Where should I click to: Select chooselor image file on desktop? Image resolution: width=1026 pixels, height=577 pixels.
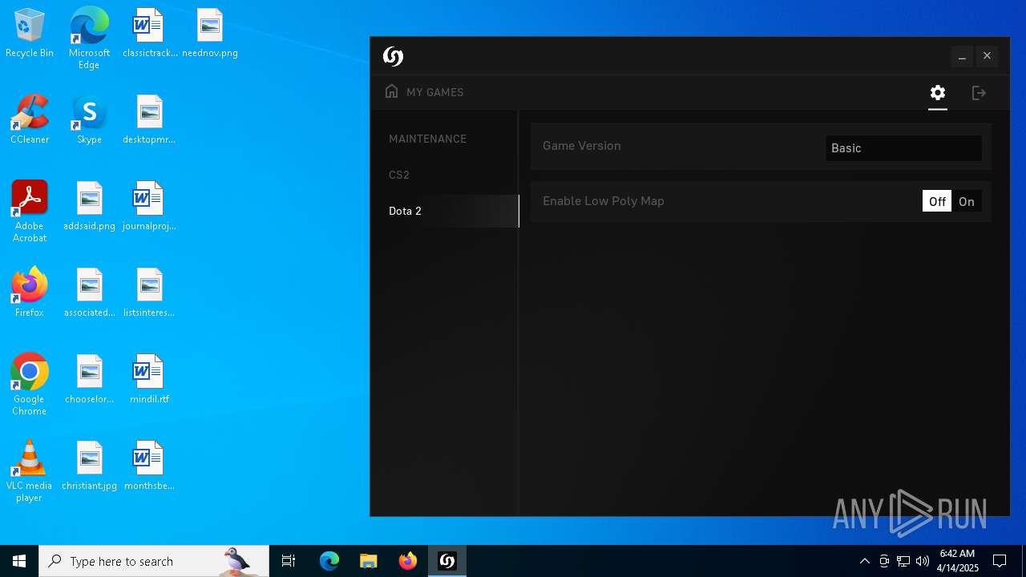[89, 380]
